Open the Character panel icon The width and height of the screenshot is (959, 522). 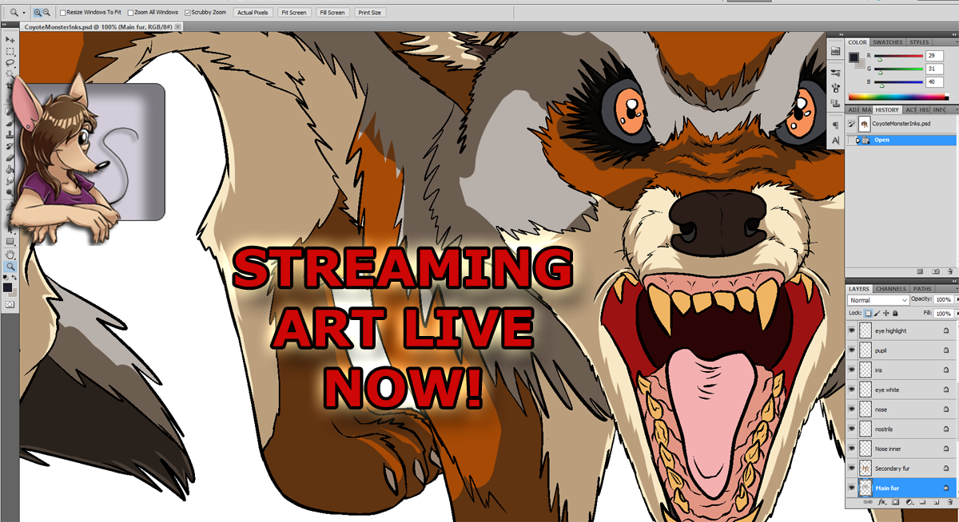836,140
